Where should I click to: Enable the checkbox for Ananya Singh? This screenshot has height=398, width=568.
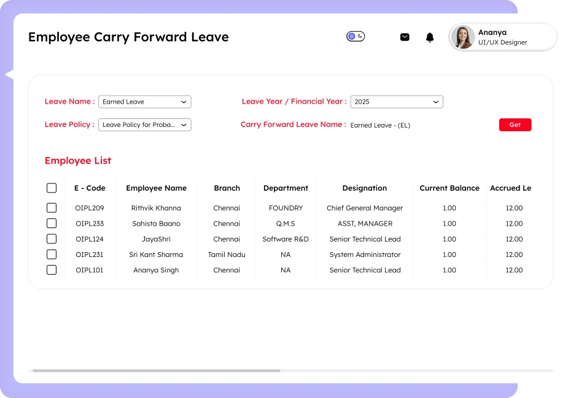(x=52, y=270)
